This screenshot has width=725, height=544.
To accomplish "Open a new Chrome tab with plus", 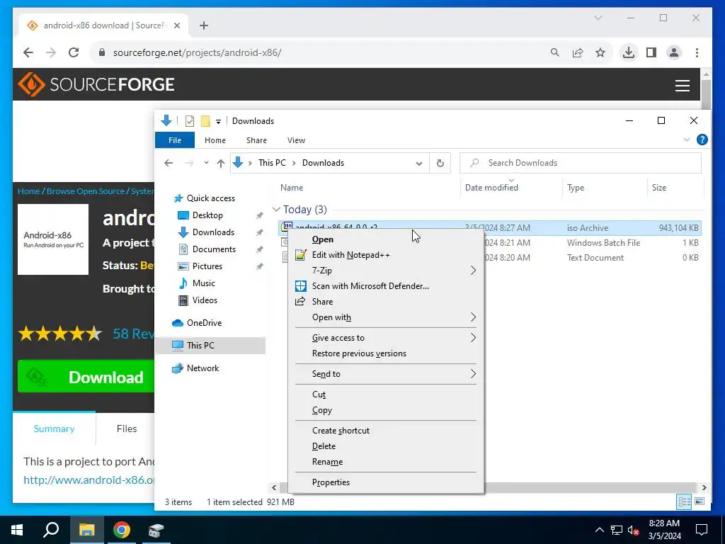I will point(204,25).
